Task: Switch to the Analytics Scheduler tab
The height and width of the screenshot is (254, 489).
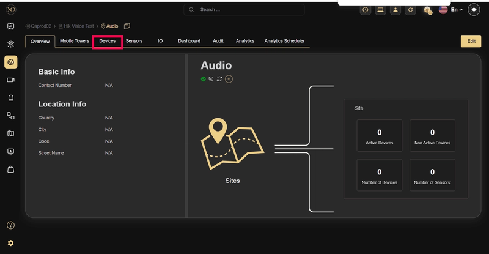Action: click(284, 41)
